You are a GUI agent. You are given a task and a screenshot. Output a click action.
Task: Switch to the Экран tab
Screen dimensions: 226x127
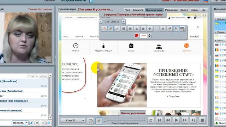195,10
